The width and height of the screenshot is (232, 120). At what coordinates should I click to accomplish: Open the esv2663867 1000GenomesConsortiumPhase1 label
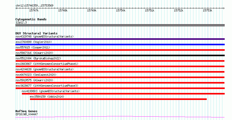point(47,64)
